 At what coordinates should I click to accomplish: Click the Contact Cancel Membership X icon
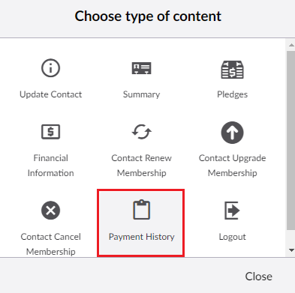50,211
